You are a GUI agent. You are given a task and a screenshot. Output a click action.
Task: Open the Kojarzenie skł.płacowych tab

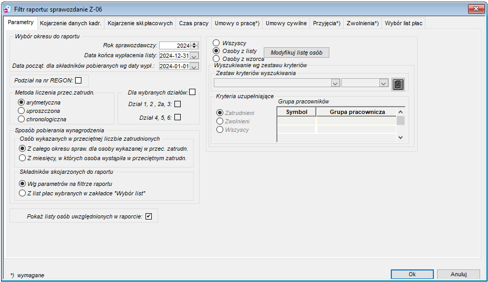coord(140,23)
